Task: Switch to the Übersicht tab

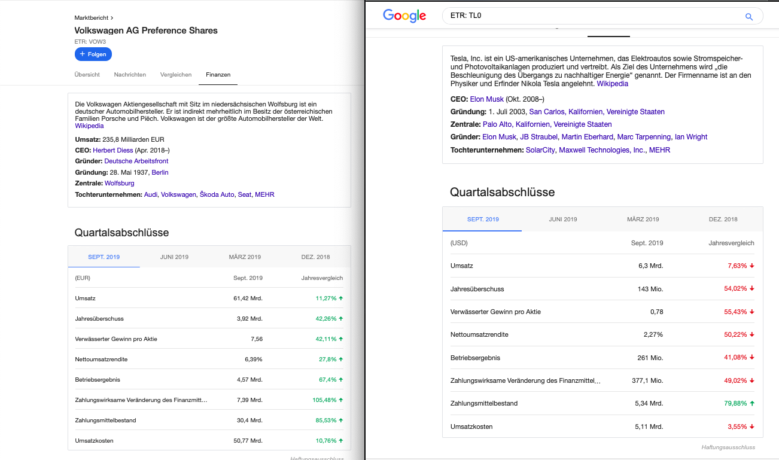Action: (87, 75)
